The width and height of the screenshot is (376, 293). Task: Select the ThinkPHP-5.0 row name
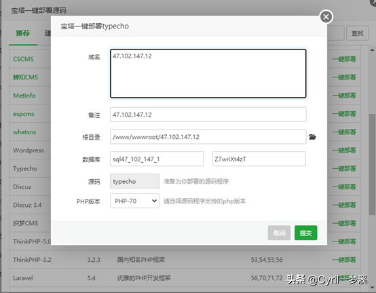pos(32,241)
